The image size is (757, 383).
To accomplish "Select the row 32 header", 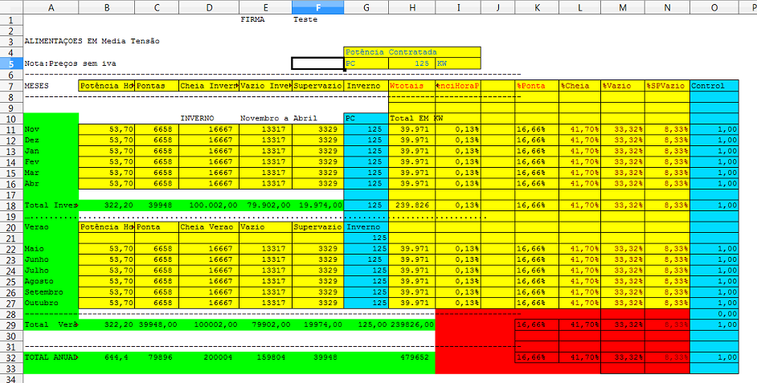I will [11, 357].
